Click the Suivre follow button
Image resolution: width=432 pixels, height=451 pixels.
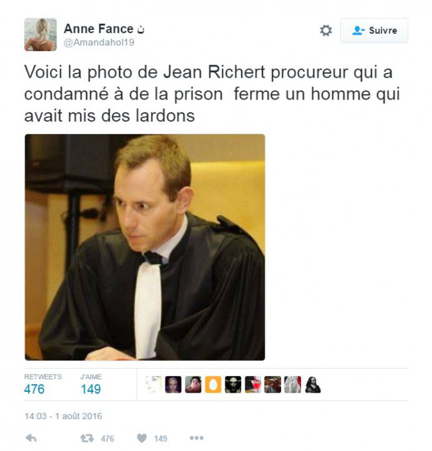(374, 31)
